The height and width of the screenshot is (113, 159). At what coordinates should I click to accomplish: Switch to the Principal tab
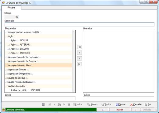click(11, 8)
